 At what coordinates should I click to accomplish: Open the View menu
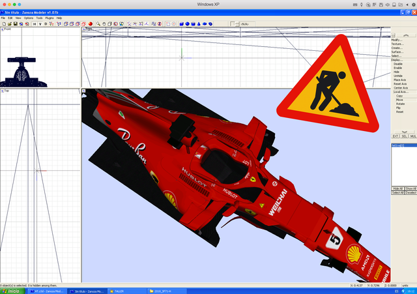(x=18, y=18)
